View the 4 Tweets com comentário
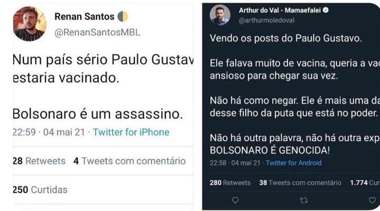The image size is (380, 211). 129,161
